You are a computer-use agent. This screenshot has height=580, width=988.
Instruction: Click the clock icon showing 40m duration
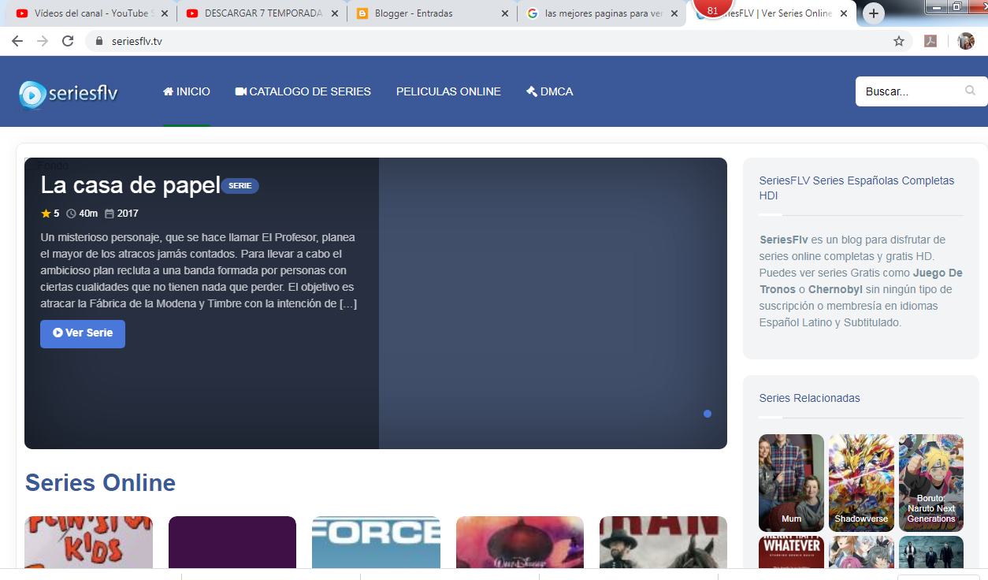click(x=72, y=213)
